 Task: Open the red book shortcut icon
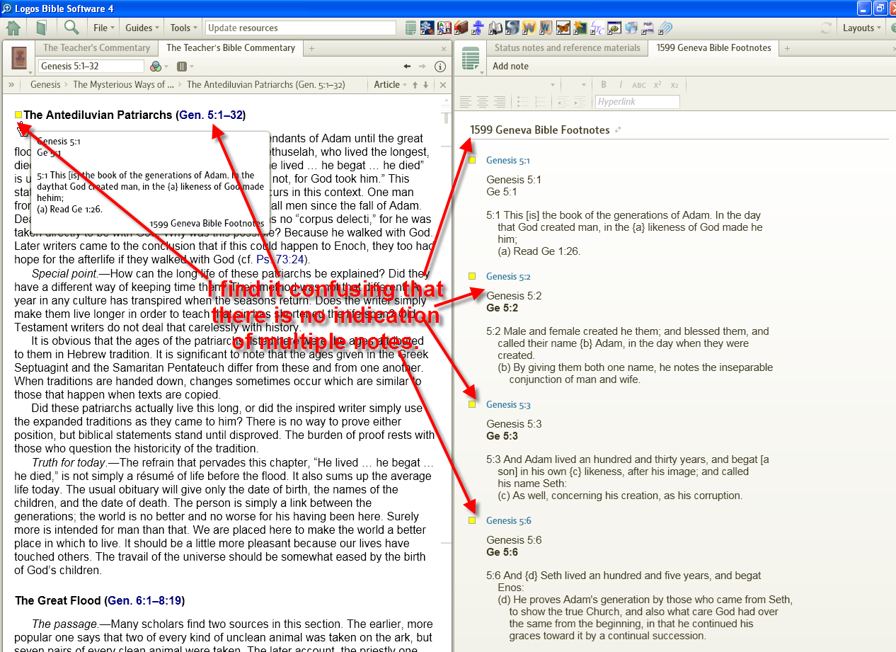tap(461, 28)
